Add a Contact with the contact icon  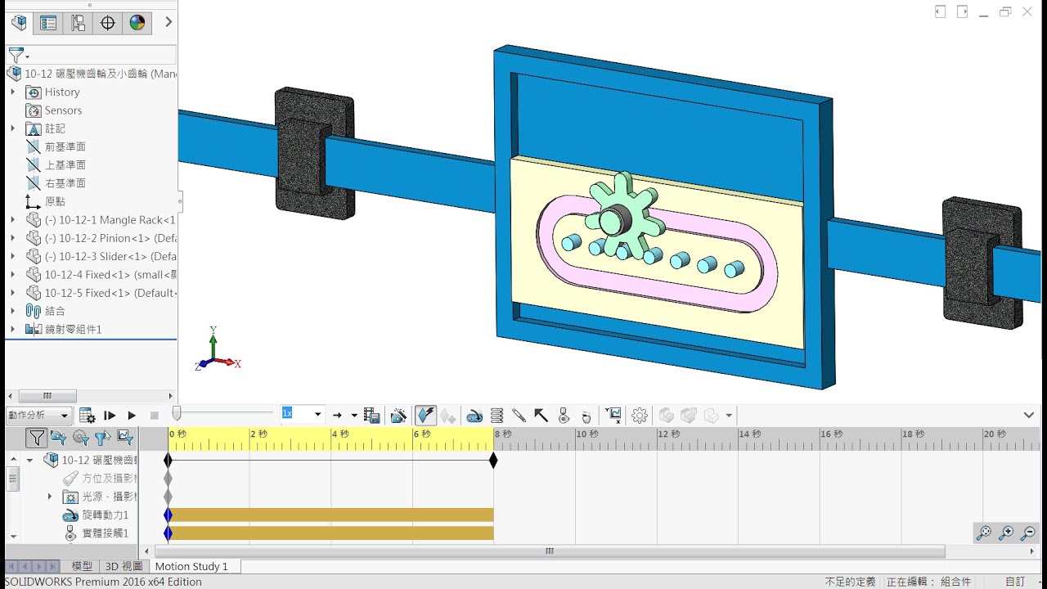point(564,416)
